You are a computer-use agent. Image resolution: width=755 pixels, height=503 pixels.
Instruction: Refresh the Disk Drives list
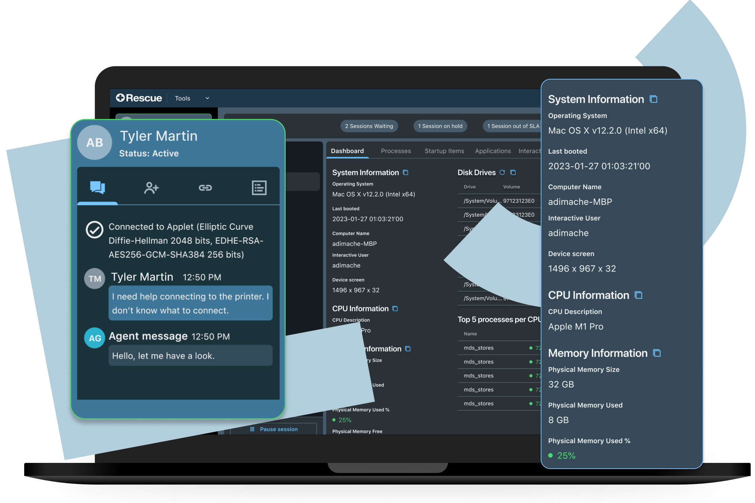502,173
